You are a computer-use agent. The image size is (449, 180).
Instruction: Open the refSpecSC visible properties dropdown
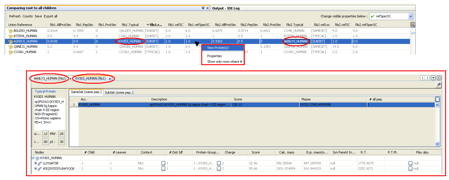[410, 16]
